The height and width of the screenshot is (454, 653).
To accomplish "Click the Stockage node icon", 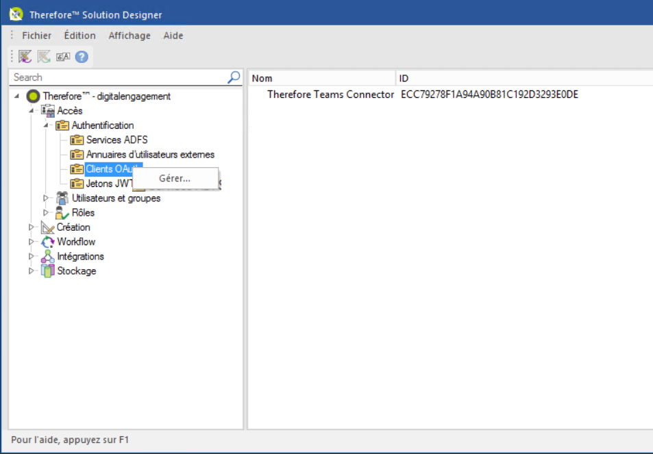I will (48, 271).
